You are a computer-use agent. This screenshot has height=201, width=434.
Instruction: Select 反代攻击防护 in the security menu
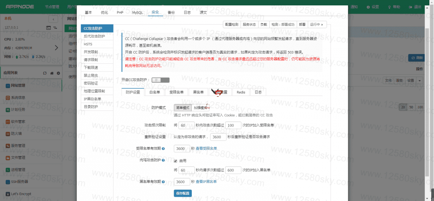click(x=97, y=36)
